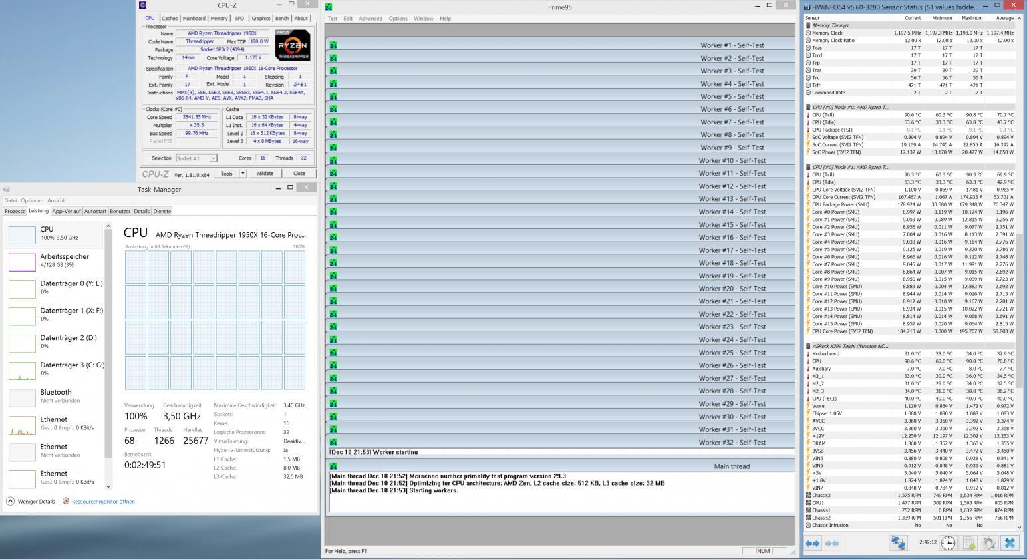Open the Datei menu in Task-Manager
Image resolution: width=1027 pixels, height=559 pixels.
click(x=10, y=200)
